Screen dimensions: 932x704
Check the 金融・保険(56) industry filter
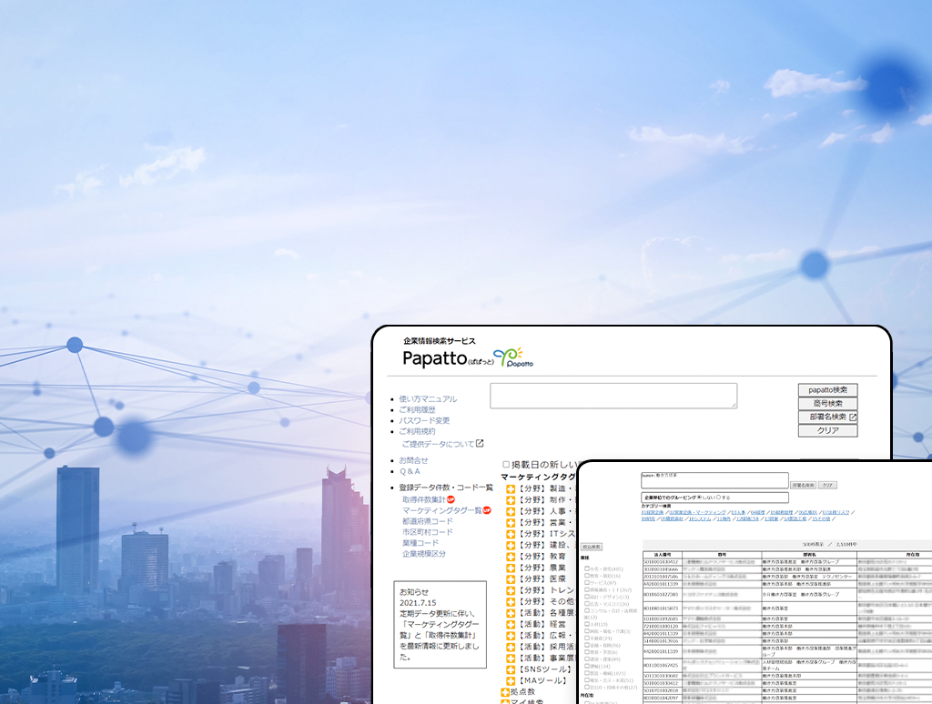[x=587, y=645]
